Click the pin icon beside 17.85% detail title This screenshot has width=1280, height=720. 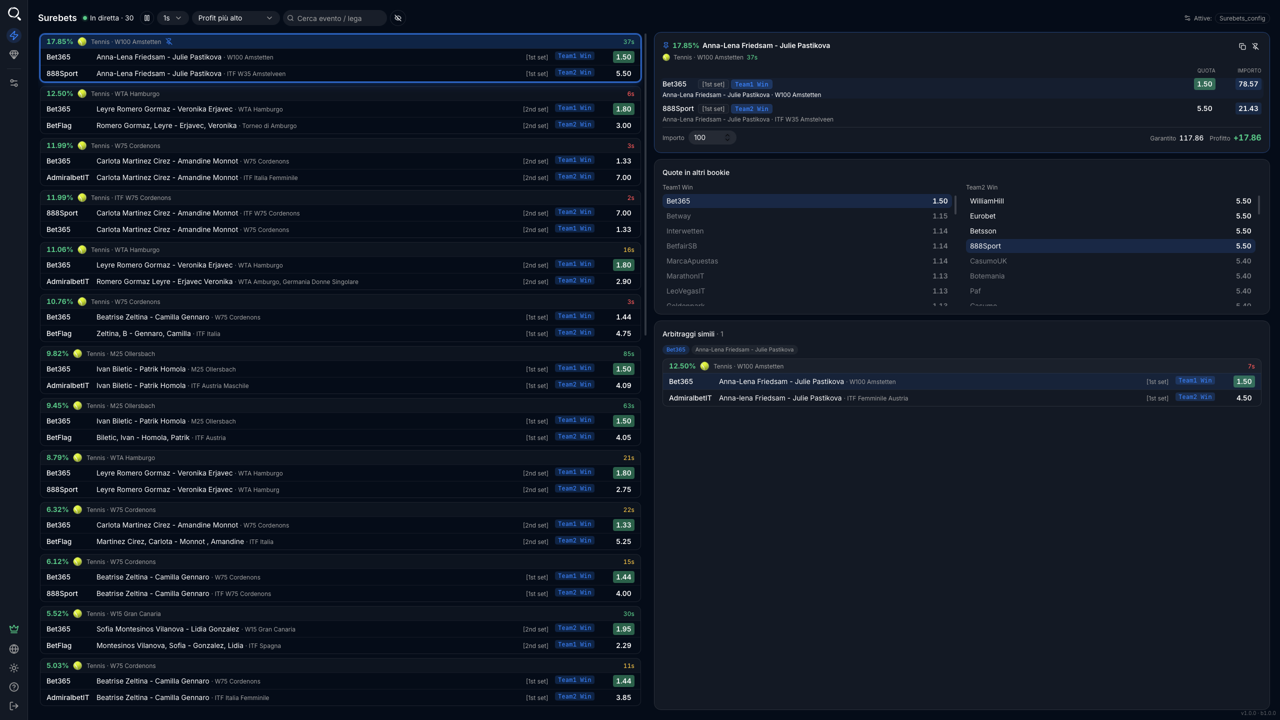pos(666,45)
